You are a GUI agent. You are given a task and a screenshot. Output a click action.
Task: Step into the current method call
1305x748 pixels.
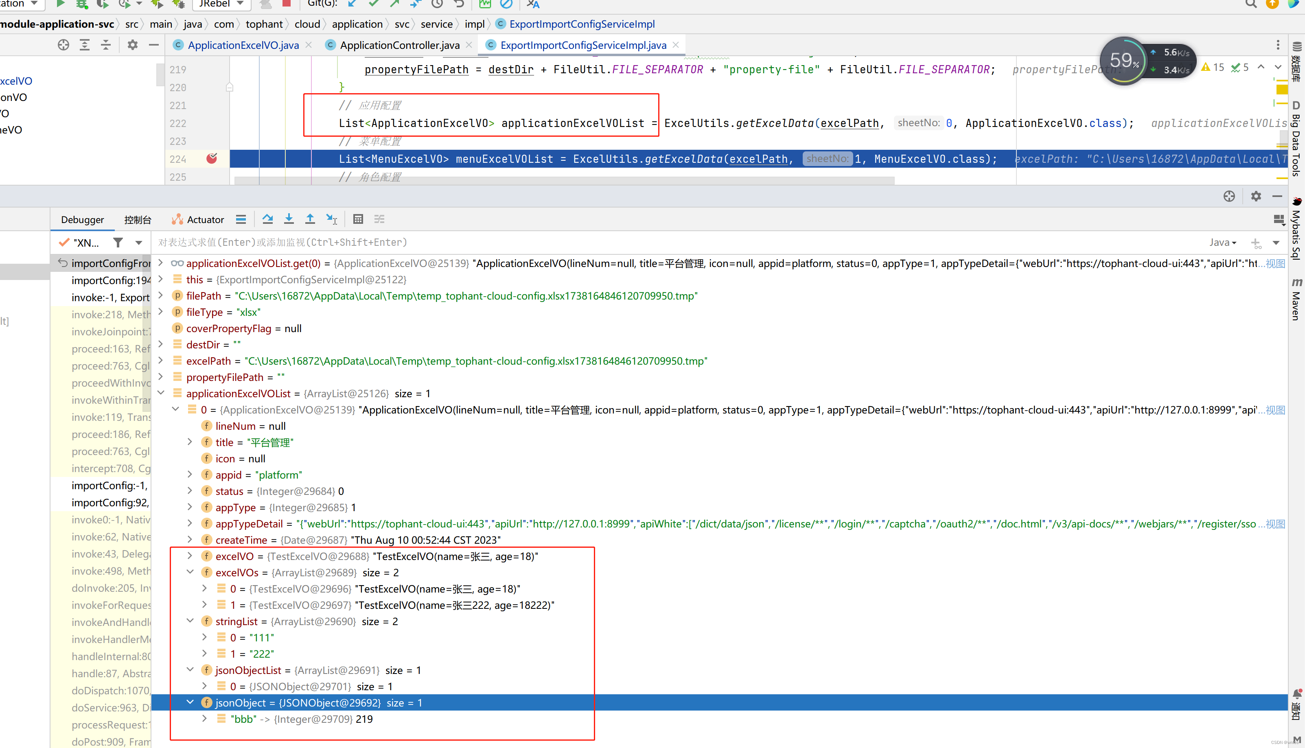(x=289, y=219)
